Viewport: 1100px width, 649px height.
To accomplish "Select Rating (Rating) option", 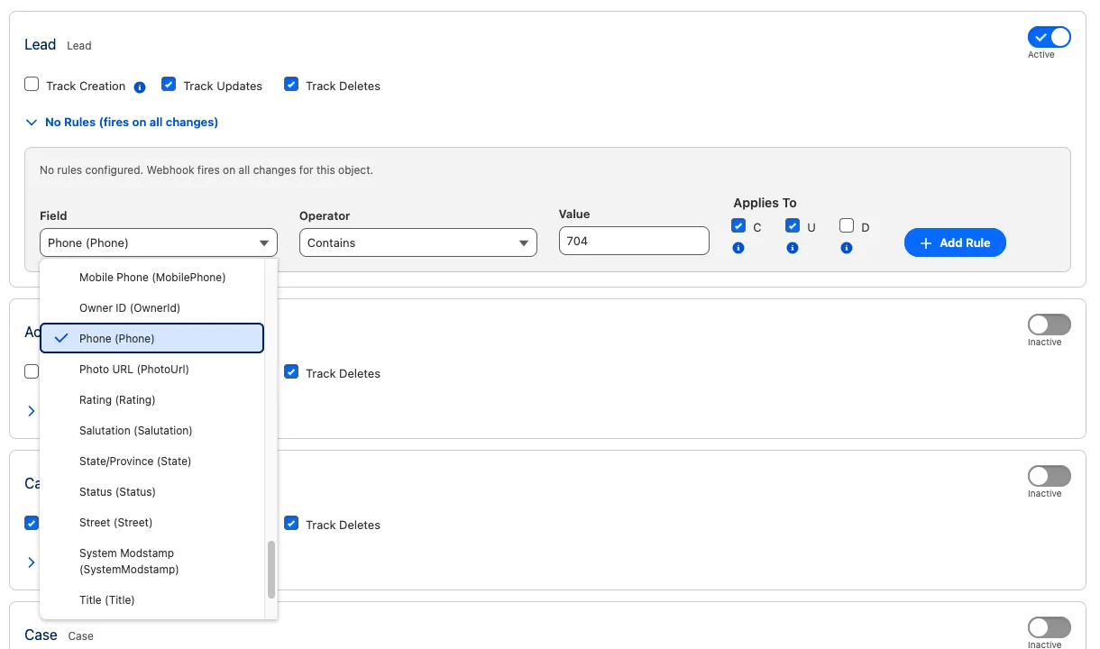I will coord(152,400).
